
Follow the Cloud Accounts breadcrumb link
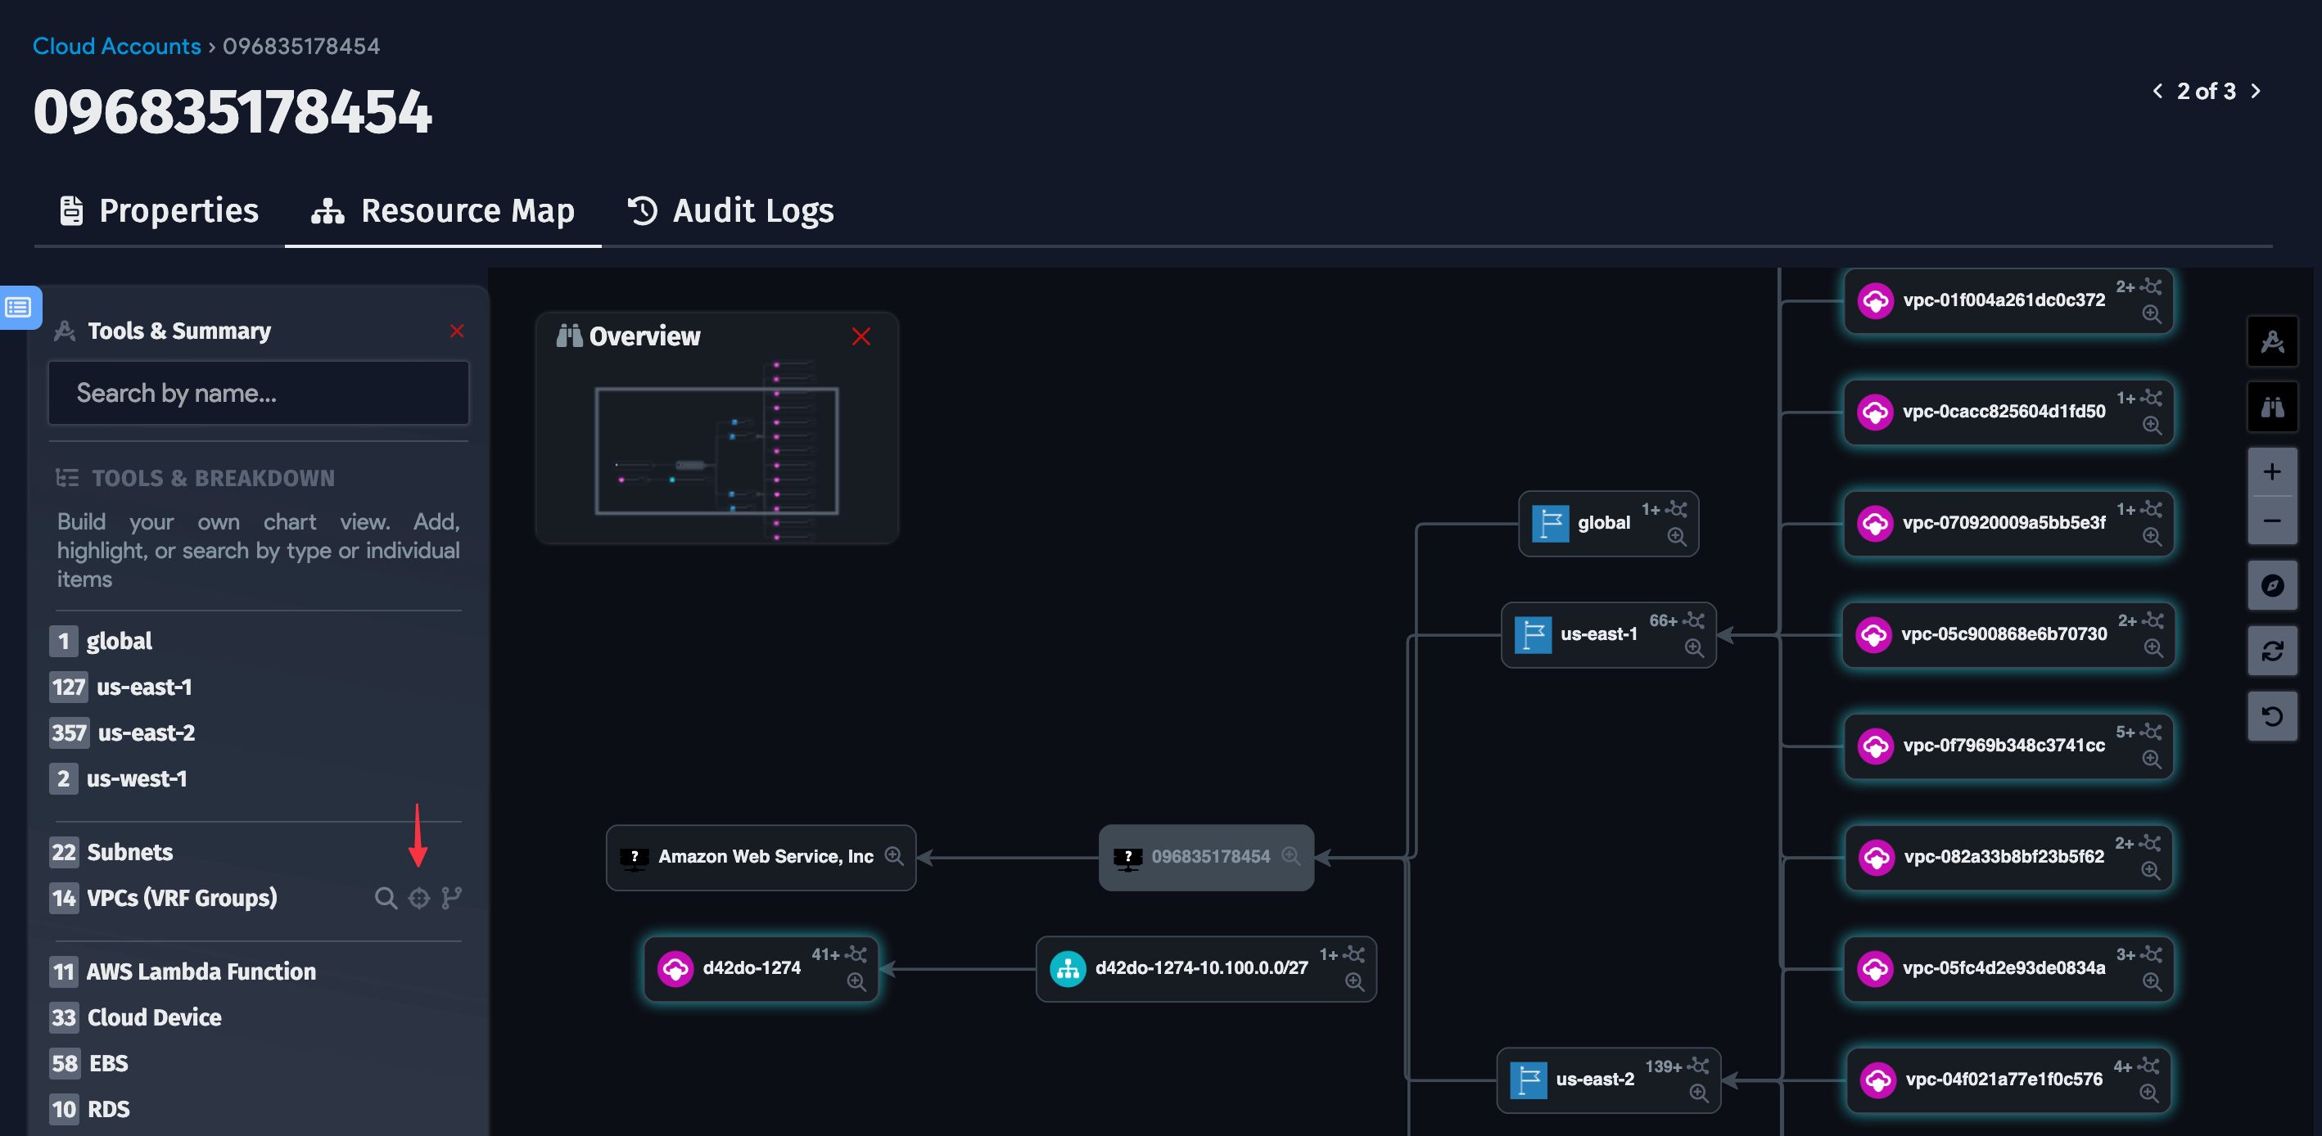pos(117,45)
